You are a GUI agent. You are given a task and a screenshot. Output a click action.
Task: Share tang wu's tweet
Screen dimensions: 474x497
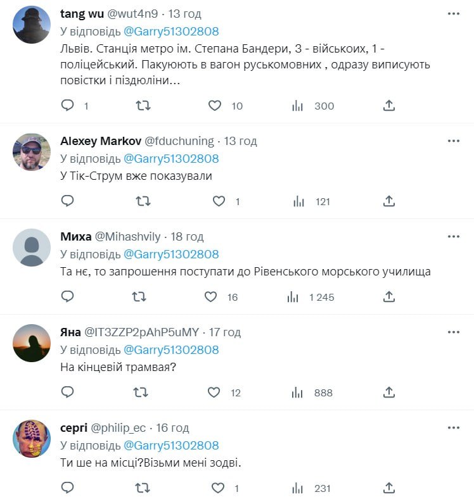coord(389,106)
